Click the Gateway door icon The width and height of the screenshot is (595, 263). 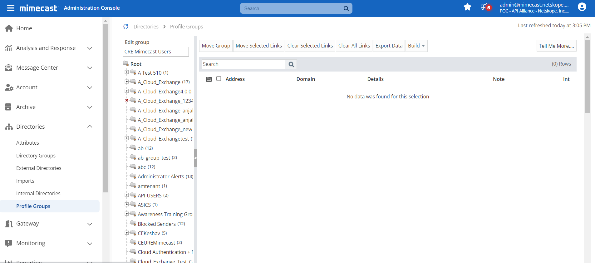(x=9, y=224)
